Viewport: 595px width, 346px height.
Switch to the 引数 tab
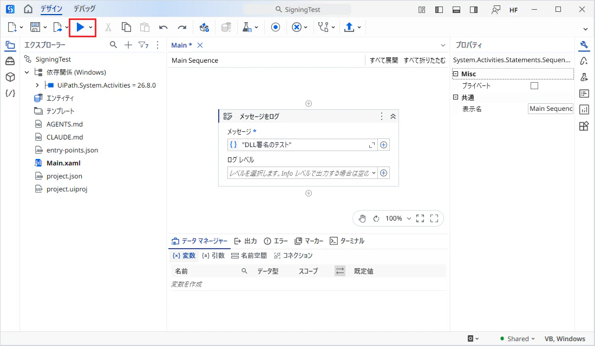pyautogui.click(x=213, y=256)
